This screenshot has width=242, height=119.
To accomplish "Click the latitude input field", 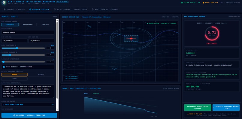I will [14, 41].
